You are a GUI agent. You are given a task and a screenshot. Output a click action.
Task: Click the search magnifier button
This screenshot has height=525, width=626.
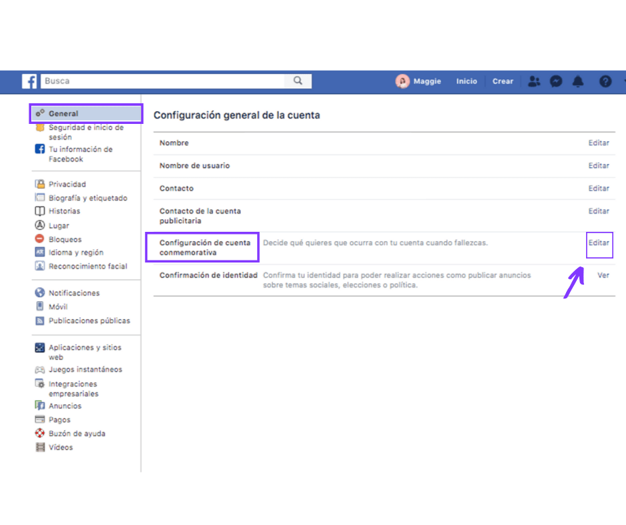tap(298, 81)
